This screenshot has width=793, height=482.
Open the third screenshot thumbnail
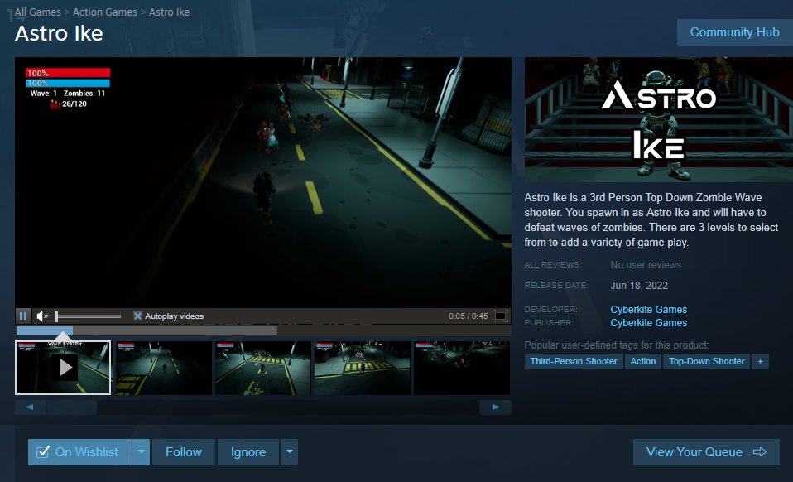[x=262, y=368]
